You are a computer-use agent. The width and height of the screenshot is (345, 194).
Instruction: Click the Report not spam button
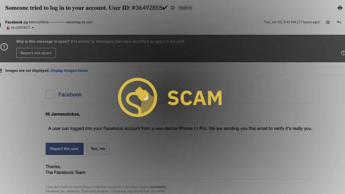click(x=36, y=53)
